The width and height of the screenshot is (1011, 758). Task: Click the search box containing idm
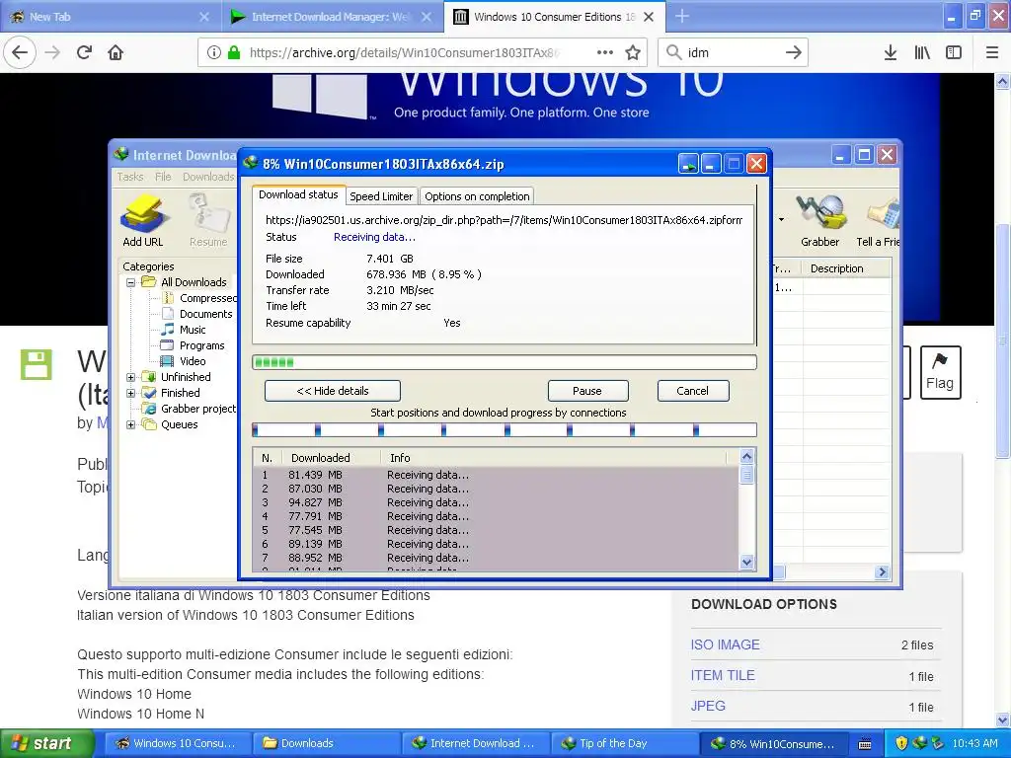click(x=734, y=53)
